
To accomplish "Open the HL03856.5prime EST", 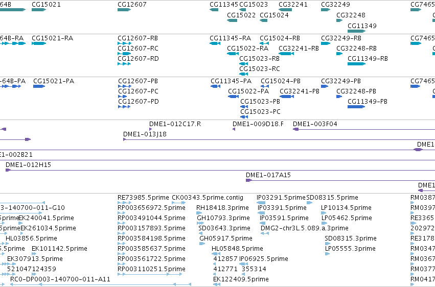I will pyautogui.click(x=8, y=244).
